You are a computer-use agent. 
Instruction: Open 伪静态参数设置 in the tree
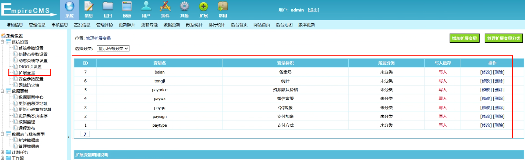click(33, 54)
